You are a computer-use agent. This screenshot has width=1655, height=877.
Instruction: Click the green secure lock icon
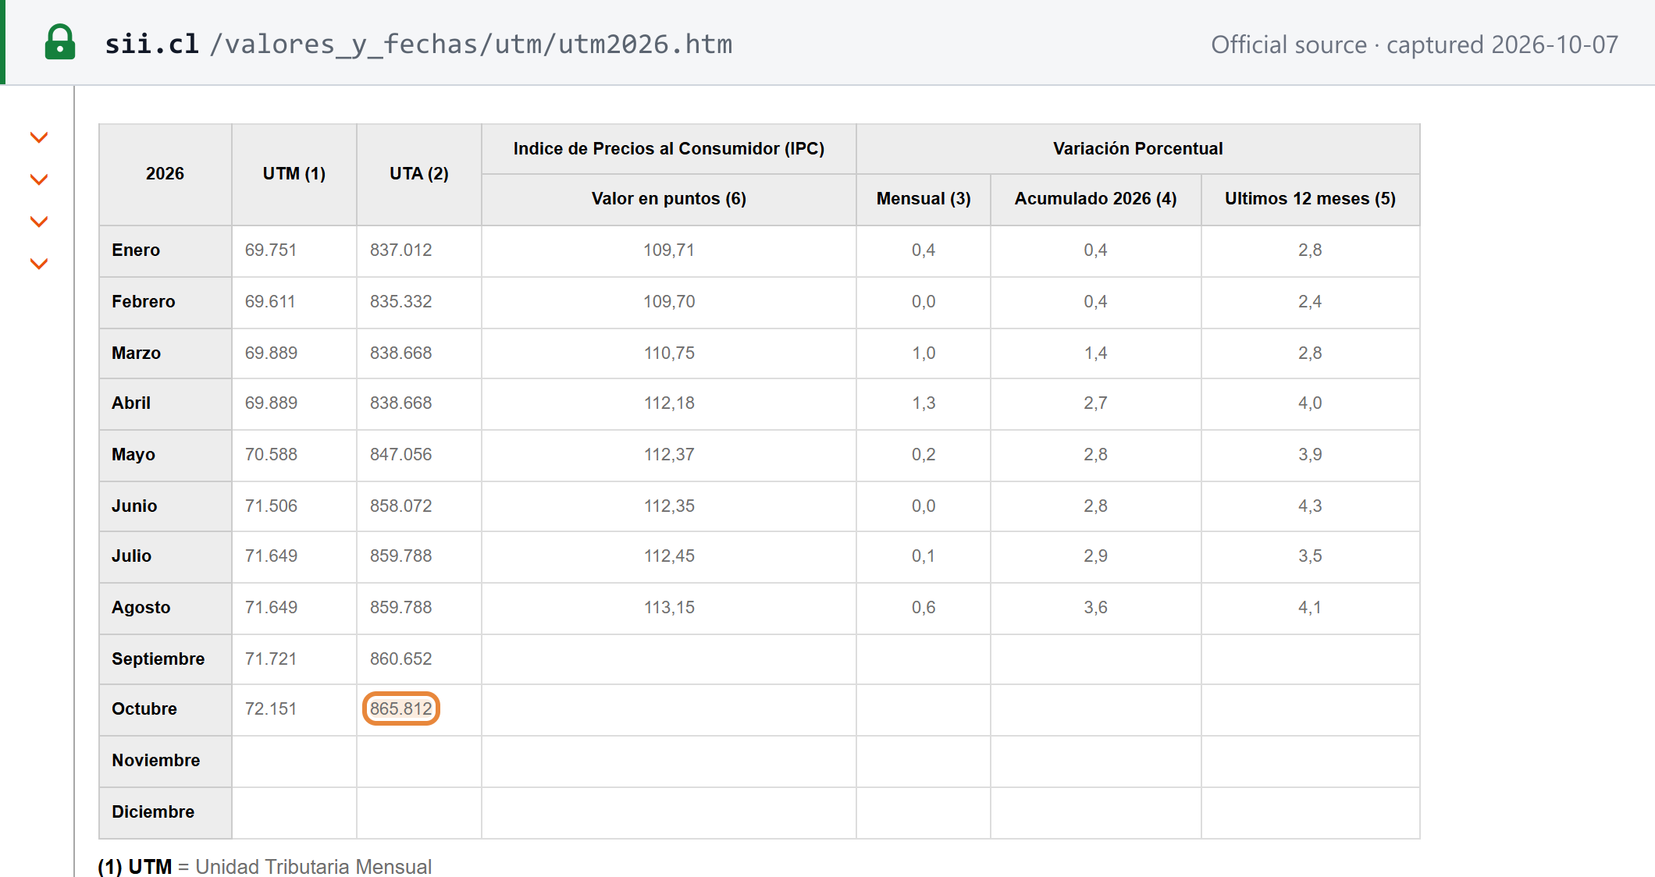pos(60,43)
